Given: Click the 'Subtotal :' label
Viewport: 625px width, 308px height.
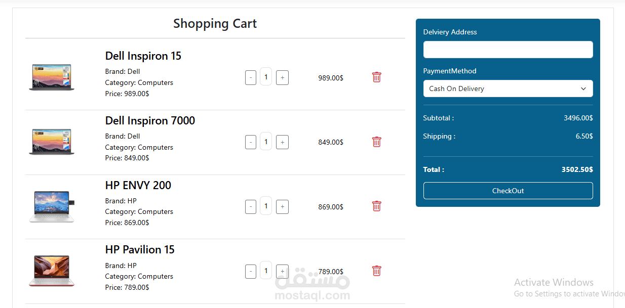Looking at the screenshot, I should 439,118.
